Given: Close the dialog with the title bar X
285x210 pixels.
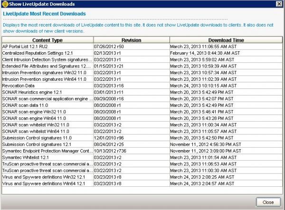Looking at the screenshot, I should click(279, 4).
